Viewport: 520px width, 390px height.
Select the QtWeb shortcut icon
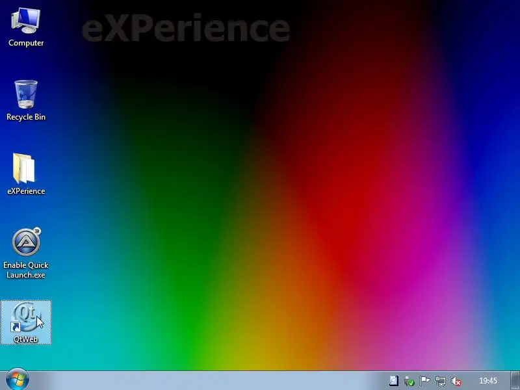pos(26,322)
